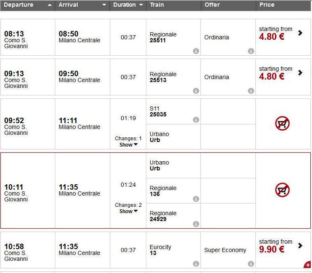Viewport: 312px width, 273px height.
Task: Select the 08:13 train price arrow
Action: 300,33
